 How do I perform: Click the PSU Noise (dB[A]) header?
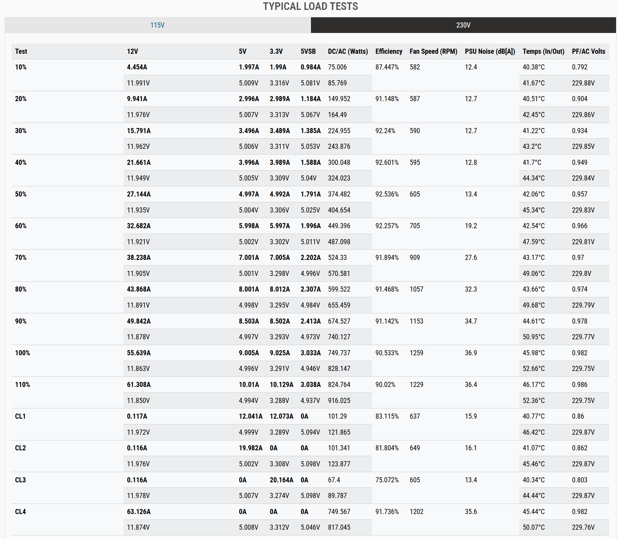tap(490, 52)
